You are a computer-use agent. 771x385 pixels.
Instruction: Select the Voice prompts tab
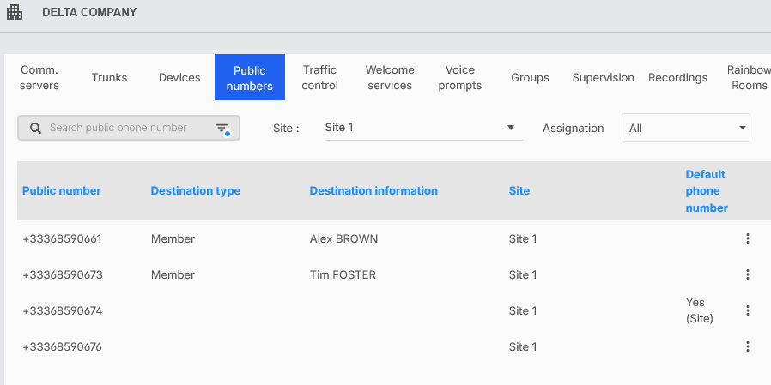pos(460,78)
